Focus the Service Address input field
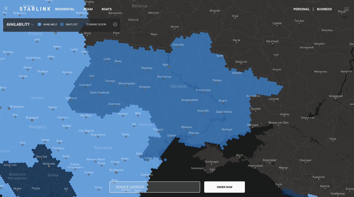Image resolution: width=354 pixels, height=197 pixels. (x=155, y=187)
